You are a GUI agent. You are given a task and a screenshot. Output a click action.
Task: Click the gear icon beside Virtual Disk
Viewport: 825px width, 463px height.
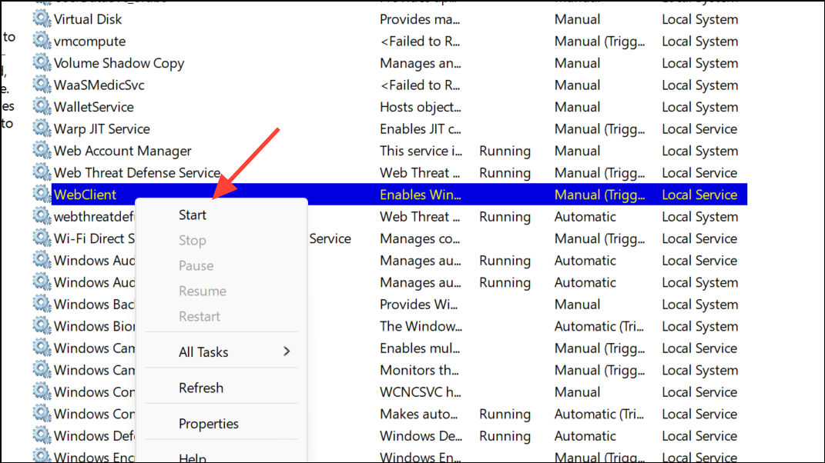(x=41, y=19)
